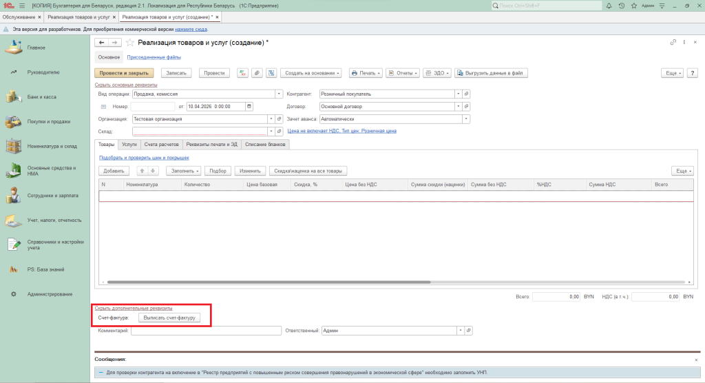Expand the Зачет аванса dropdown
Screen dimensions: 705x383
click(x=466, y=118)
